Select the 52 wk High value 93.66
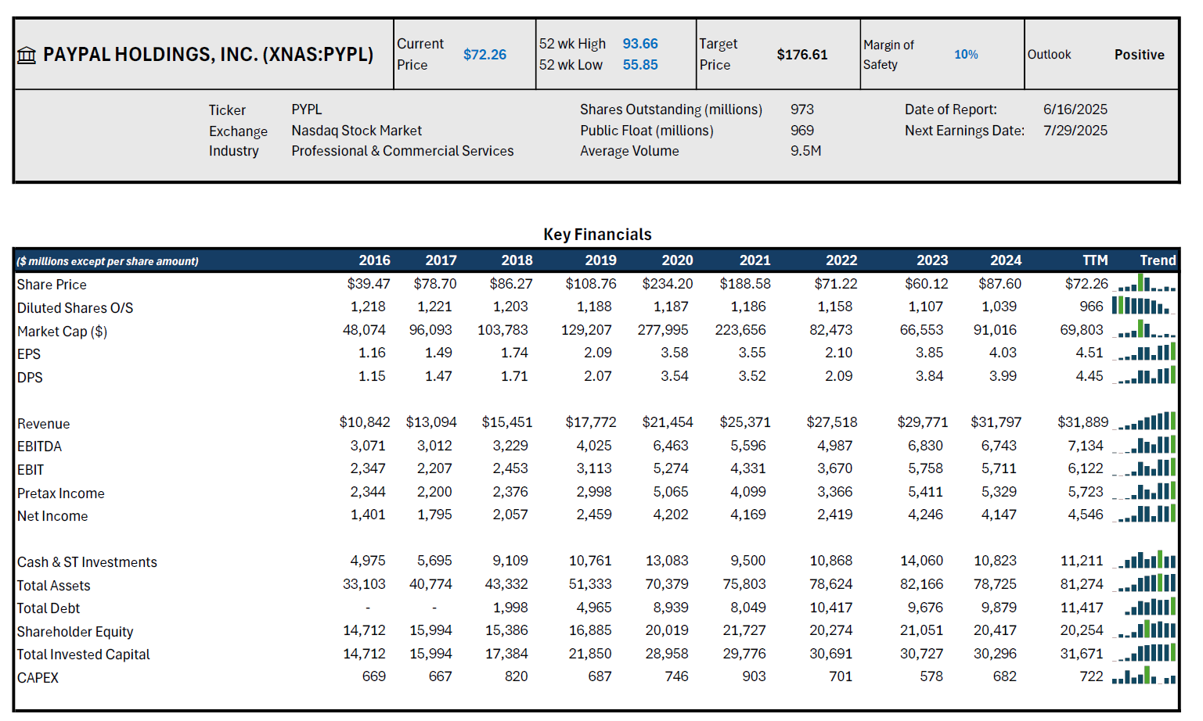The width and height of the screenshot is (1203, 721). tap(640, 44)
